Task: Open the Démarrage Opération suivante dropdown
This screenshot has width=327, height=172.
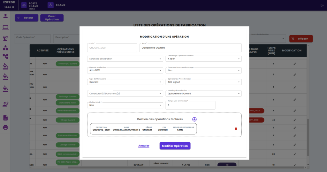Action: pos(203,59)
